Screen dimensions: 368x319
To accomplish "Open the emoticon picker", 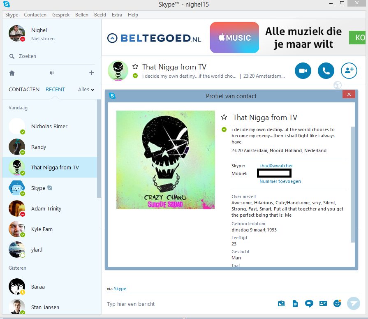I will pos(337,303).
